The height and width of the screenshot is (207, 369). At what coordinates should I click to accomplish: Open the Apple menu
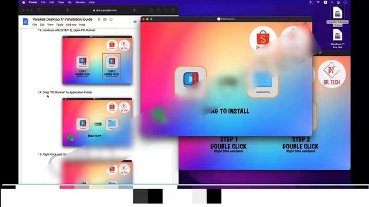coord(24,2)
